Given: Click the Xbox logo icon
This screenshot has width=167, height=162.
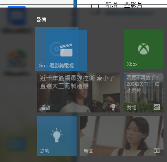Looking at the screenshot, I should click(x=144, y=49).
